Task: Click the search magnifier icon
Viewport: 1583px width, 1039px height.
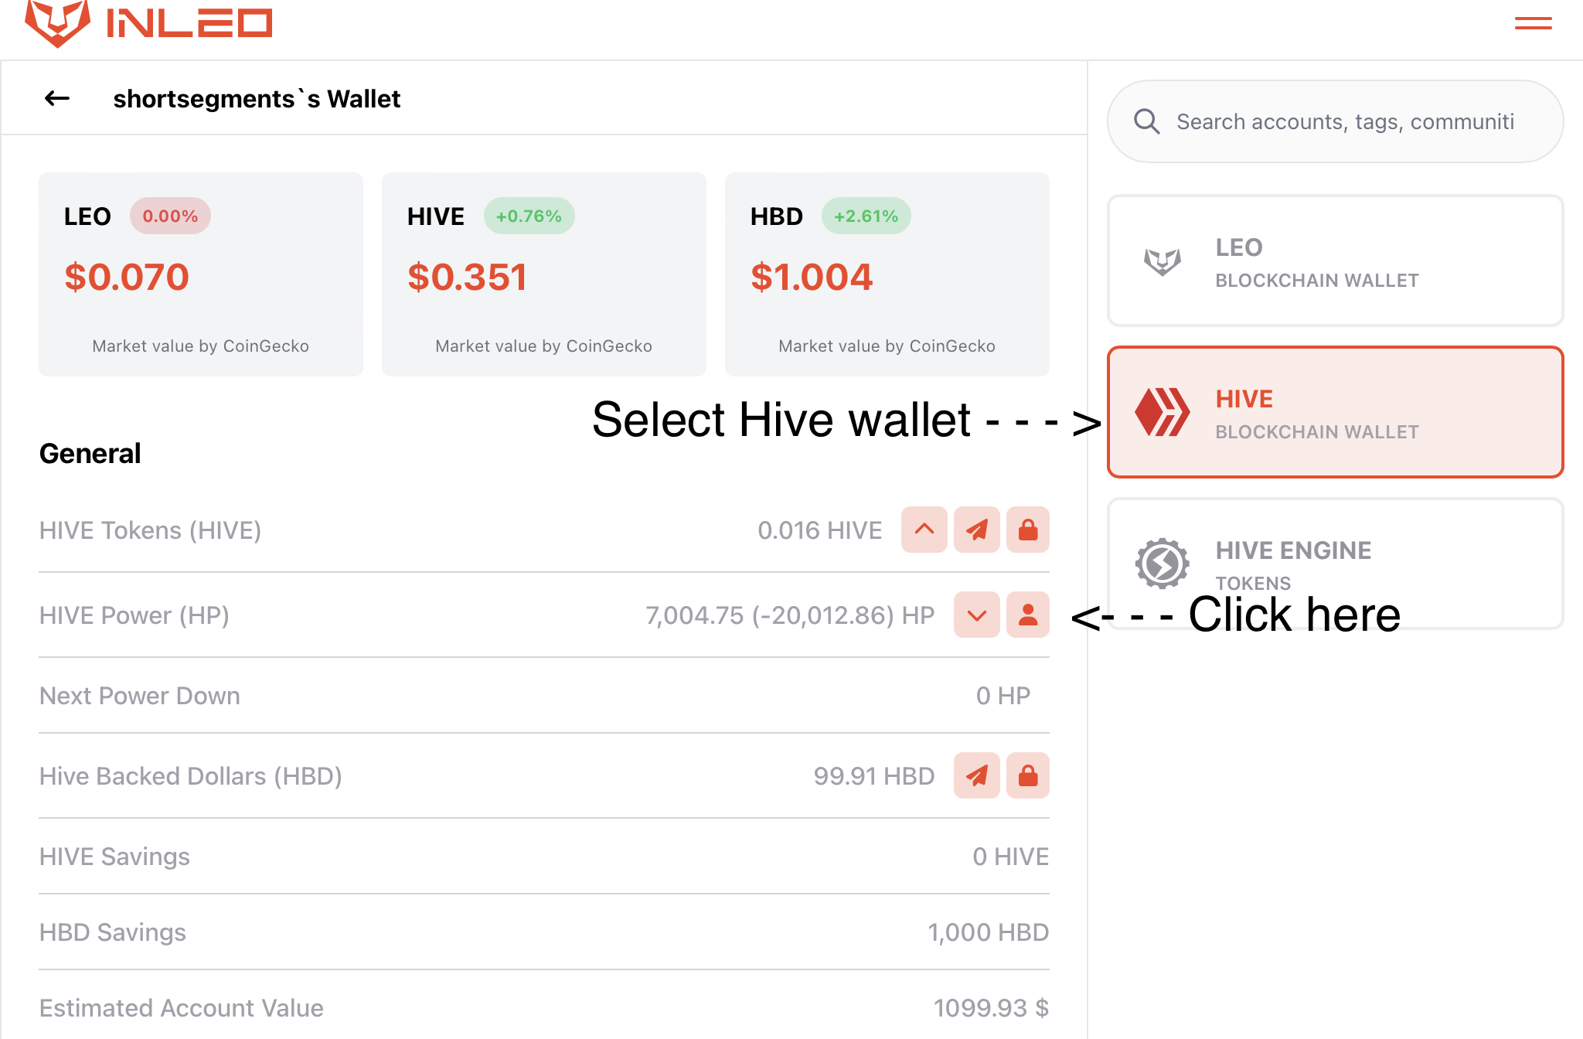Action: pos(1147,121)
